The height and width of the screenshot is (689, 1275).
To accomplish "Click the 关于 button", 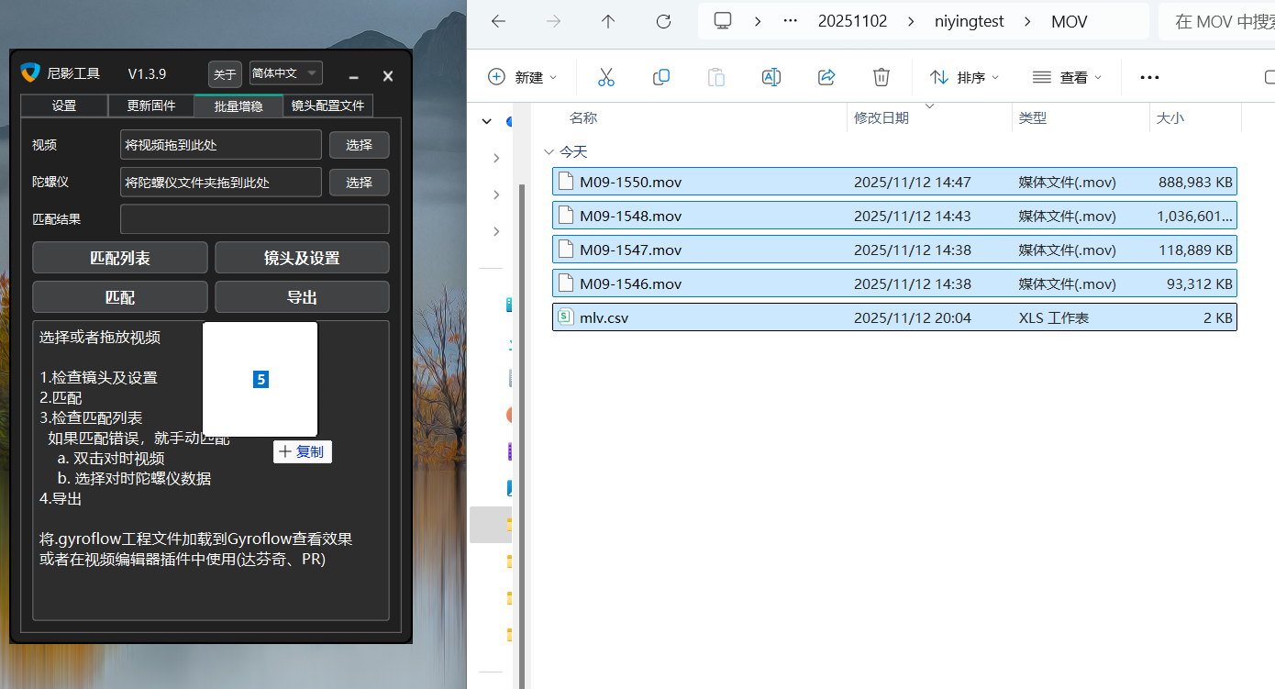I will coord(225,74).
